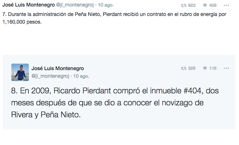Select the tweet 8 text about inmueble #404

point(115,103)
